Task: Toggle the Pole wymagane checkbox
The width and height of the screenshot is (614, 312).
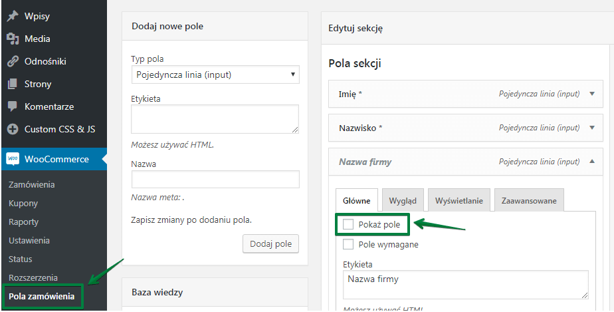Action: (348, 244)
